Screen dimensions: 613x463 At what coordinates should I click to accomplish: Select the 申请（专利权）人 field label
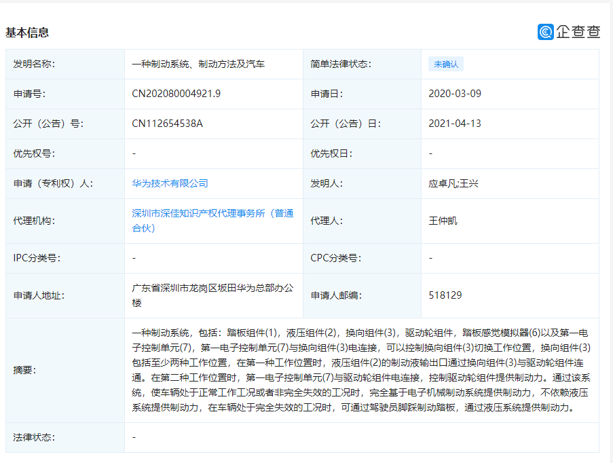53,183
